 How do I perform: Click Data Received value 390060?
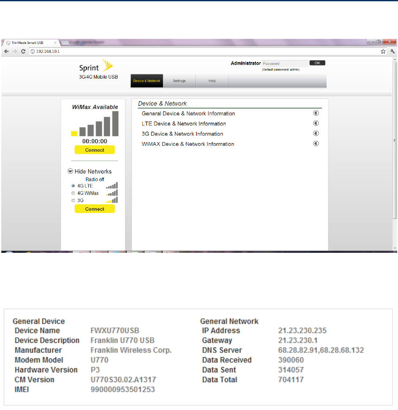pos(291,360)
